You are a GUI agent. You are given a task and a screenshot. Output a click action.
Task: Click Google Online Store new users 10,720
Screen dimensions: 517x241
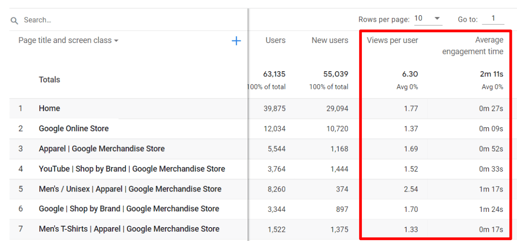(x=337, y=129)
